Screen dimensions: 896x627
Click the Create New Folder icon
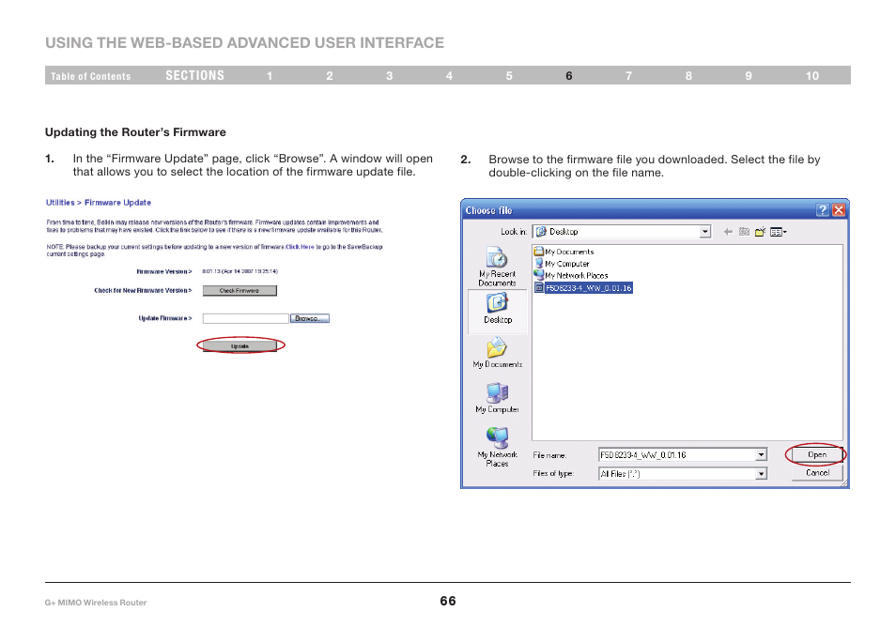(760, 232)
